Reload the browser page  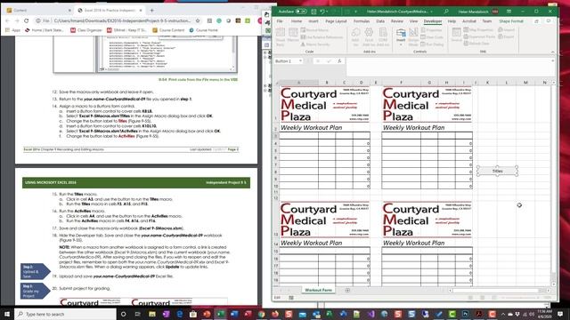pyautogui.click(x=26, y=21)
